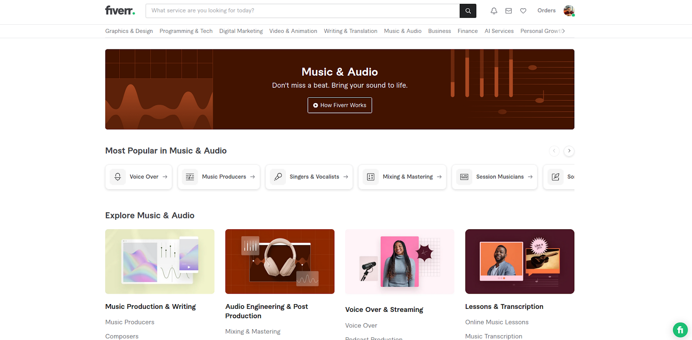Click the pencil icon in the partially visible card
This screenshot has width=692, height=340.
click(556, 177)
